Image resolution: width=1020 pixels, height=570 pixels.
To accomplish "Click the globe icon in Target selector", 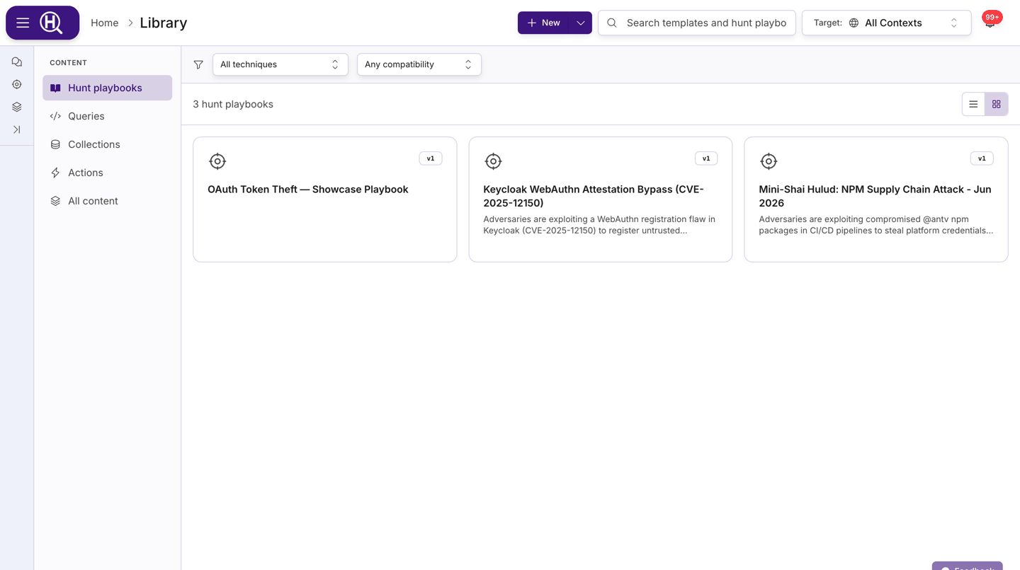I will point(854,23).
